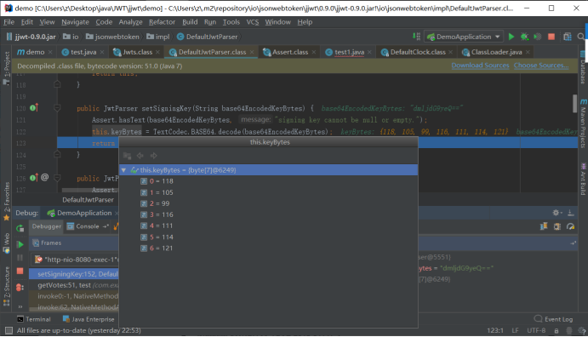Run DemoApplication with the green play icon

click(511, 37)
